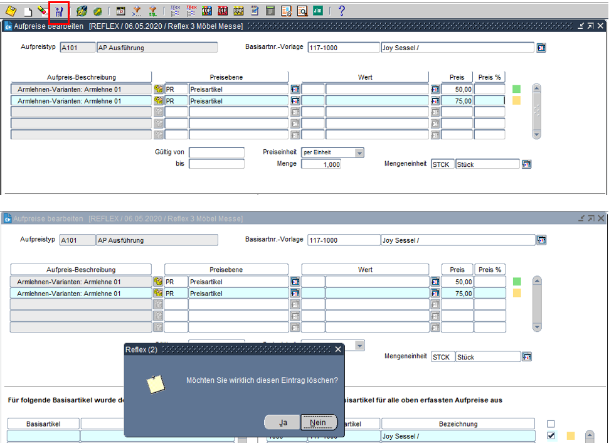This screenshot has width=609, height=448.
Task: Click the BAR toolbar icon
Action: tap(238, 11)
